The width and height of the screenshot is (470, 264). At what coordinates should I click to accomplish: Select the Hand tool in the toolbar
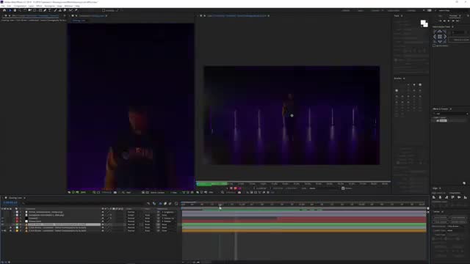click(15, 10)
